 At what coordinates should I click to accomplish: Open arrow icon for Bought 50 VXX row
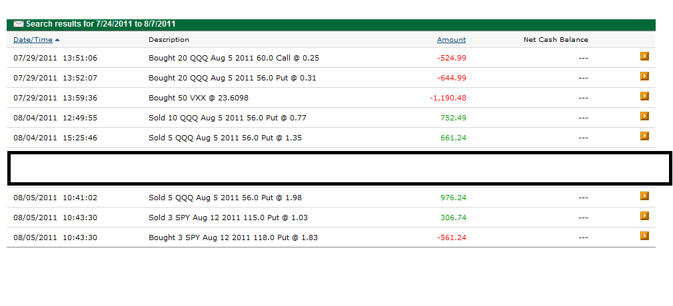[644, 96]
